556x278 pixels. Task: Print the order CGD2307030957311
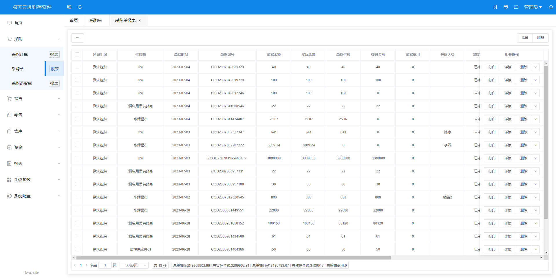pos(492,171)
